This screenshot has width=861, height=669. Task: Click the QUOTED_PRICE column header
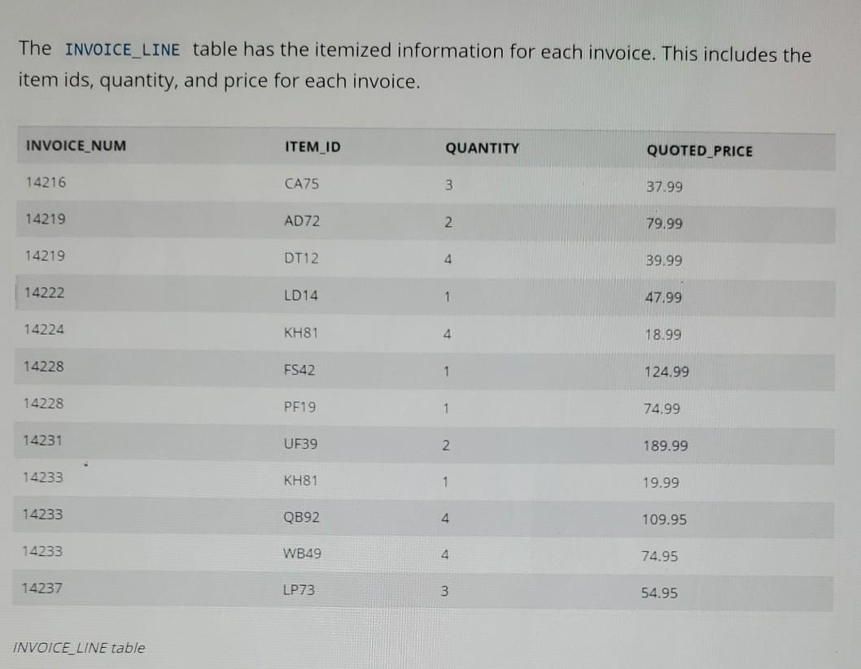tap(699, 151)
